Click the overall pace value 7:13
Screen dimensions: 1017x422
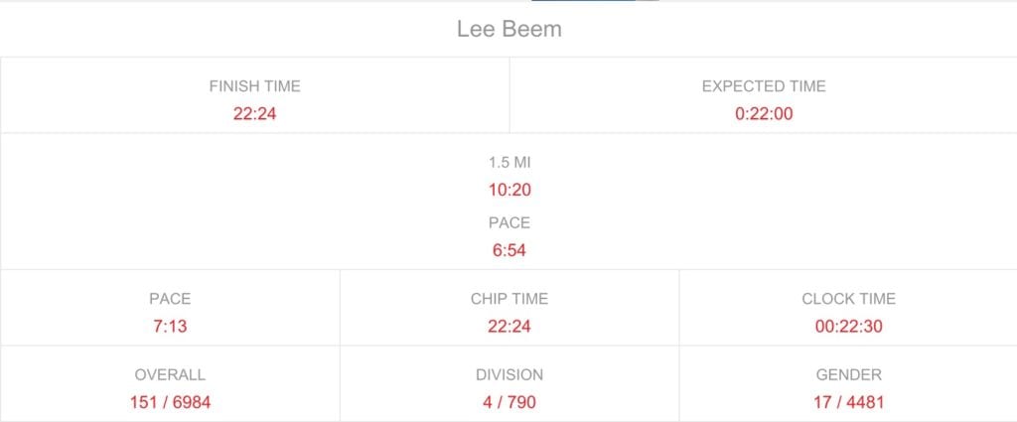coord(170,326)
